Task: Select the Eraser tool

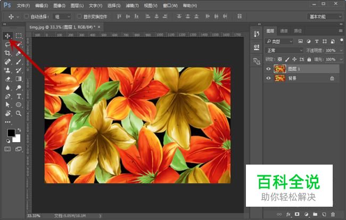Action: point(7,79)
